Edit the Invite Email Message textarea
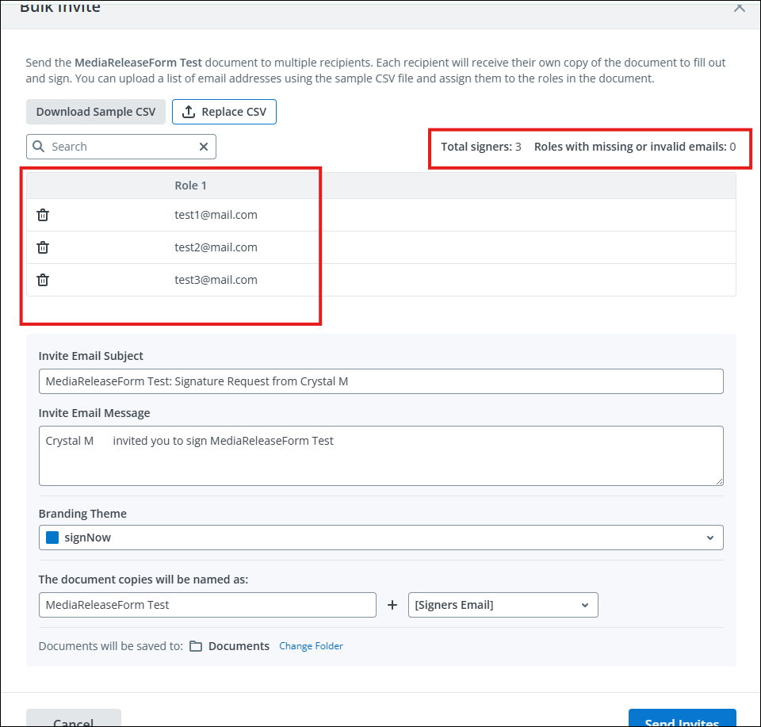This screenshot has height=727, width=761. point(381,456)
